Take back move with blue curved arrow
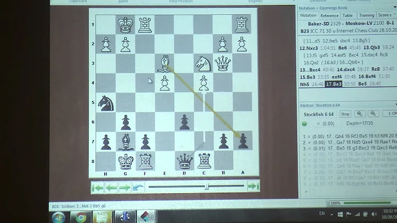Image resolution: width=397 pixels, height=223 pixels. click(x=138, y=188)
